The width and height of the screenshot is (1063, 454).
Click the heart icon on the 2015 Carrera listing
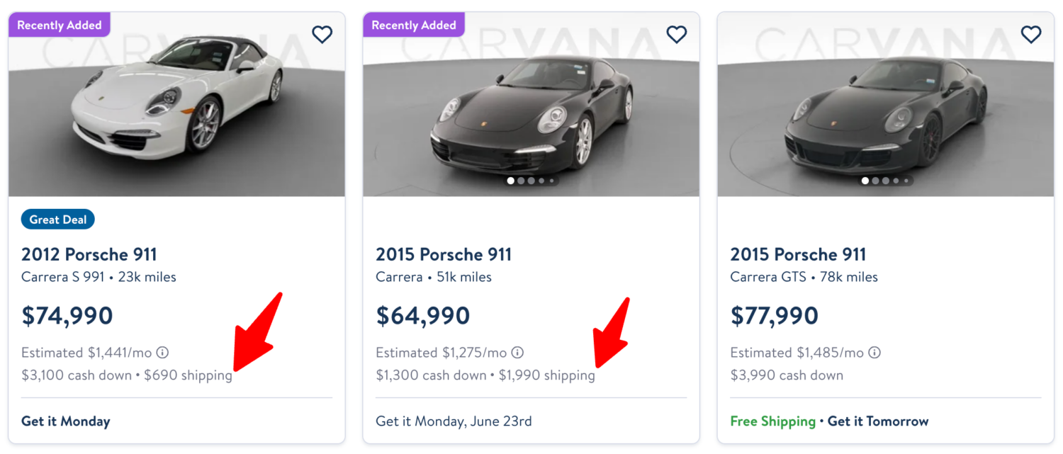(677, 34)
